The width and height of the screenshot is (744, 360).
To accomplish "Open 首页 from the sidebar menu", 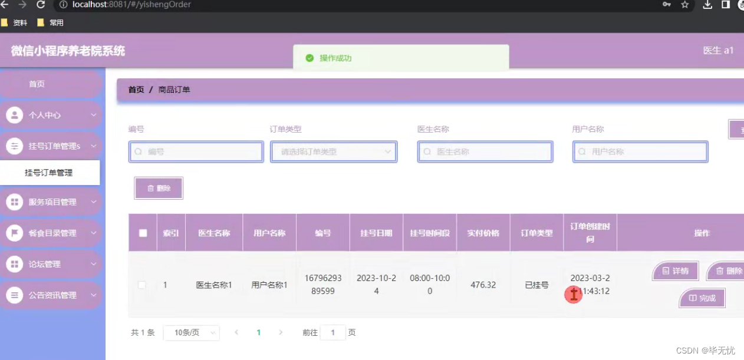I will pos(37,84).
